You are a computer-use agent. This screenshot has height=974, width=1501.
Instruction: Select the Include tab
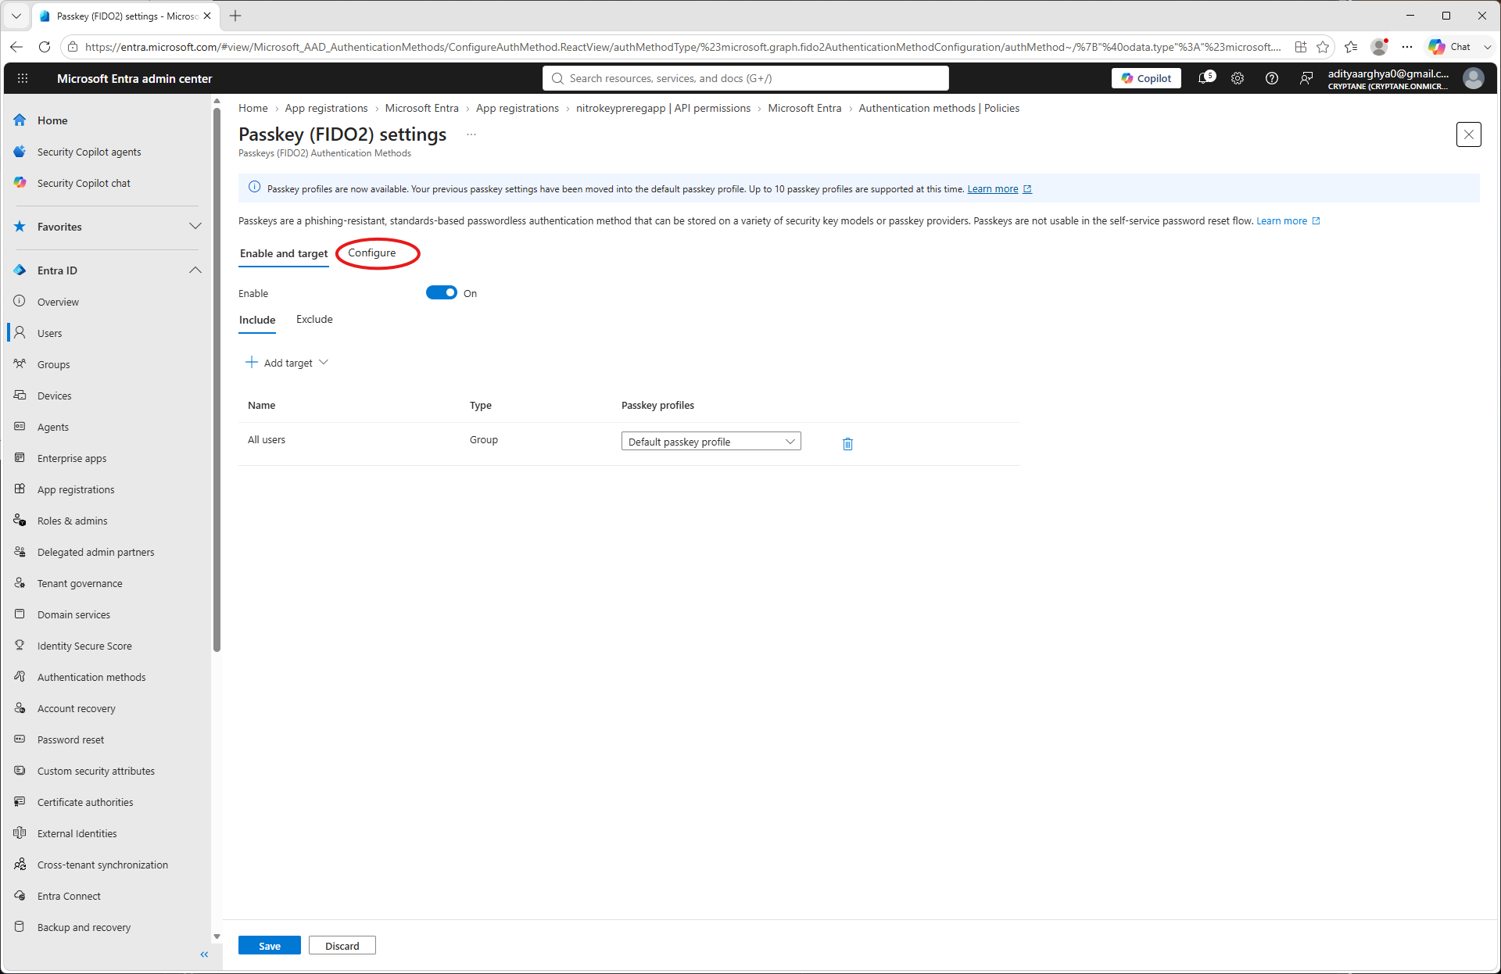pyautogui.click(x=257, y=320)
